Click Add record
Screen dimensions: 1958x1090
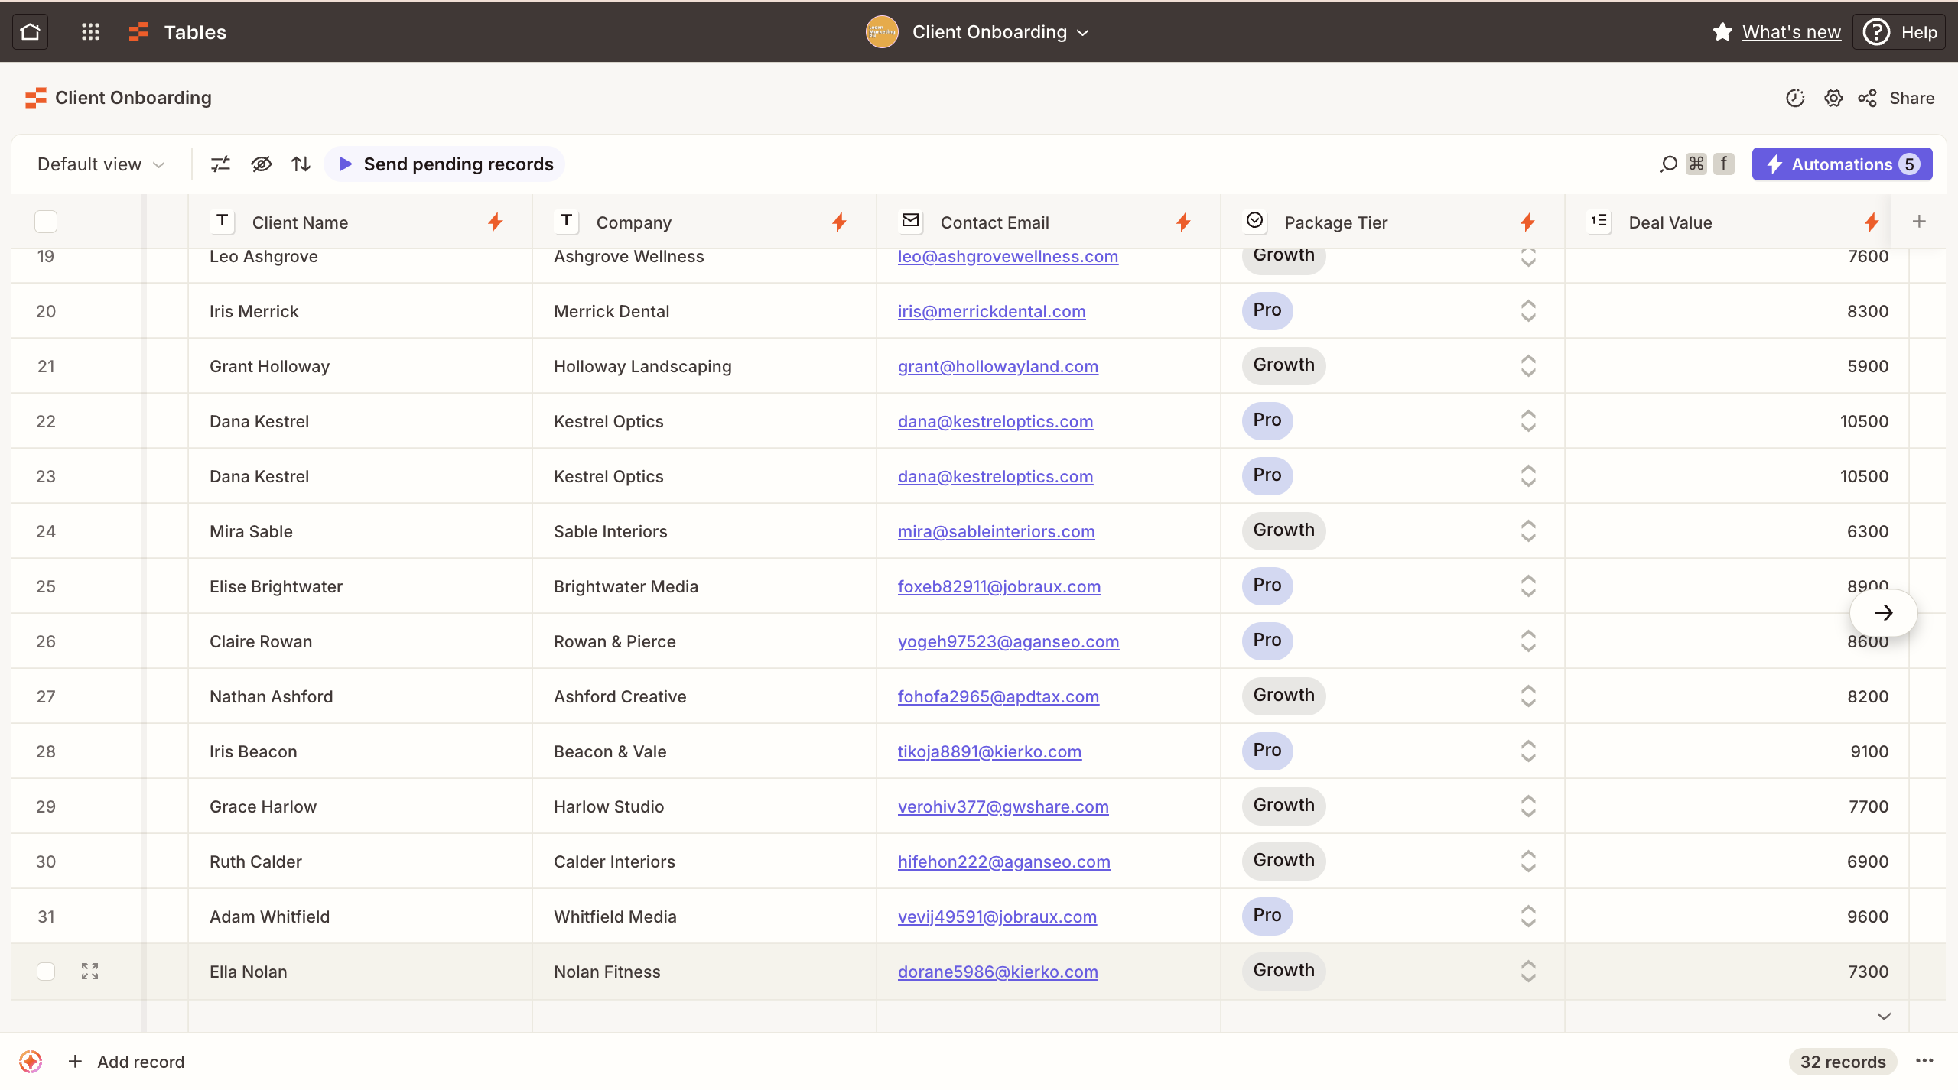(x=127, y=1062)
